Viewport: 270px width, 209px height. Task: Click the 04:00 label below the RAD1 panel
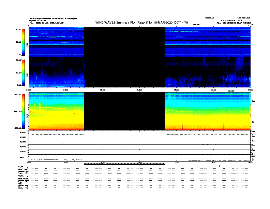click(x=66, y=90)
